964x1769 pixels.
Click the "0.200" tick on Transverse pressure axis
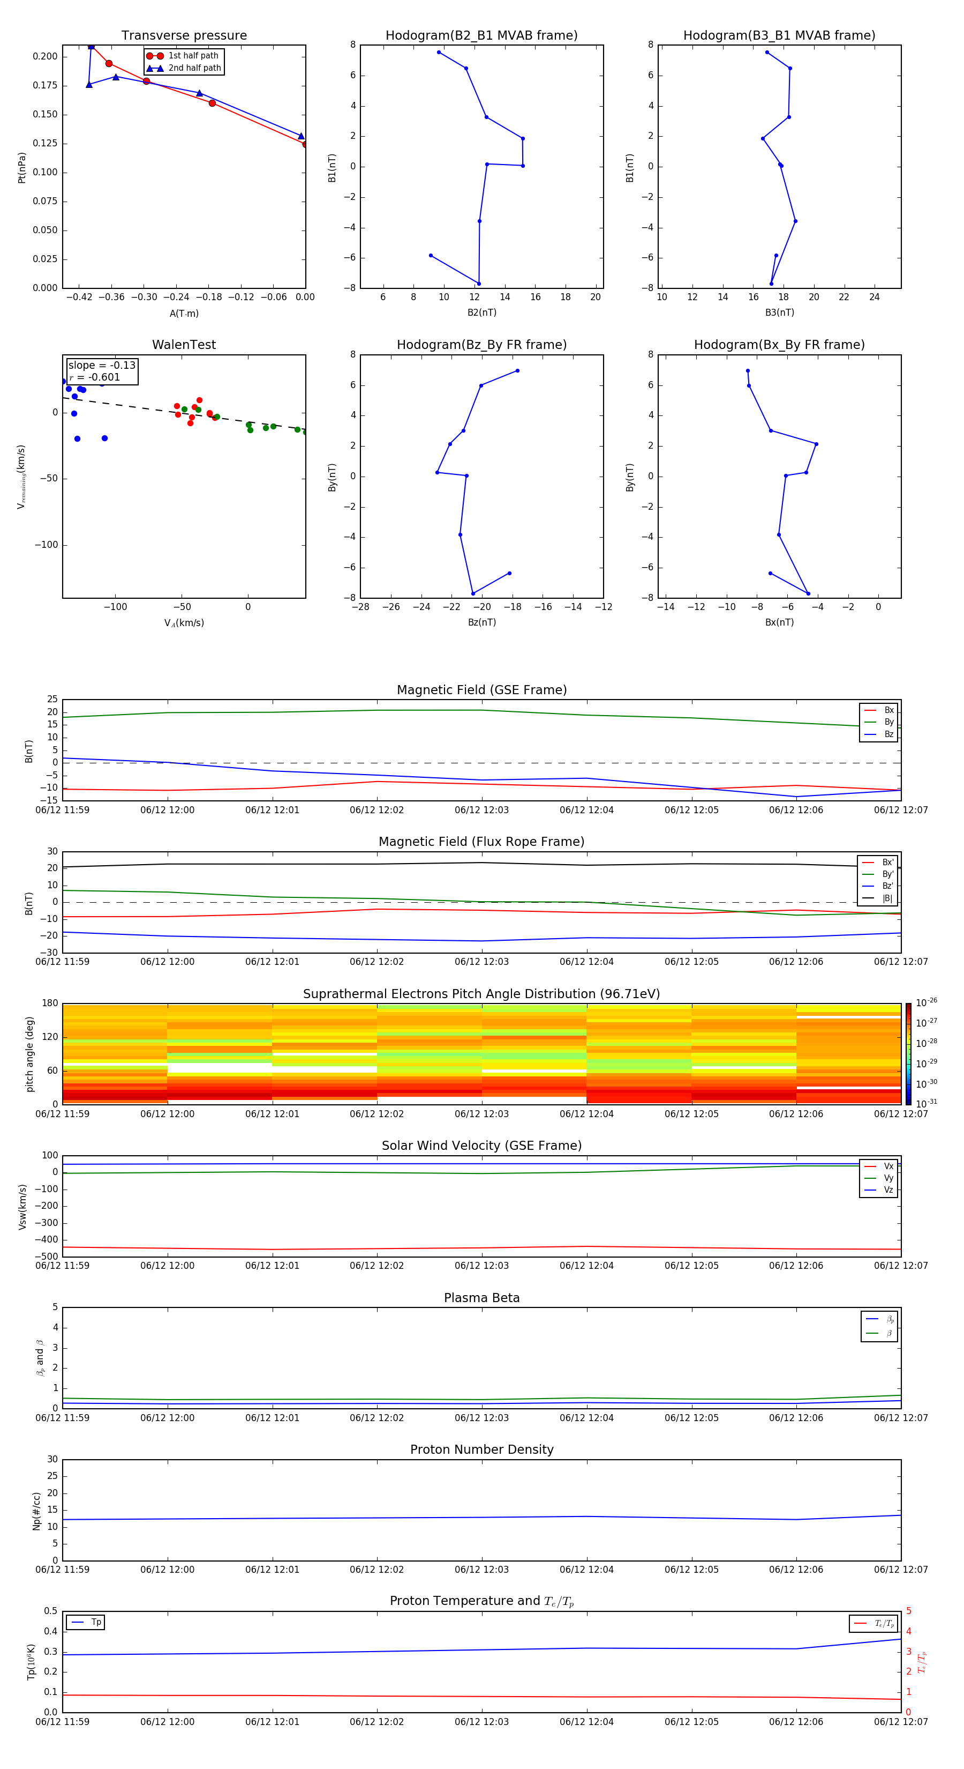coord(46,56)
